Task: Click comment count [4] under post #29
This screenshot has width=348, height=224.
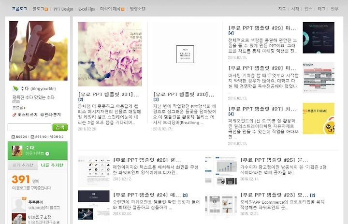Action: (231, 33)
